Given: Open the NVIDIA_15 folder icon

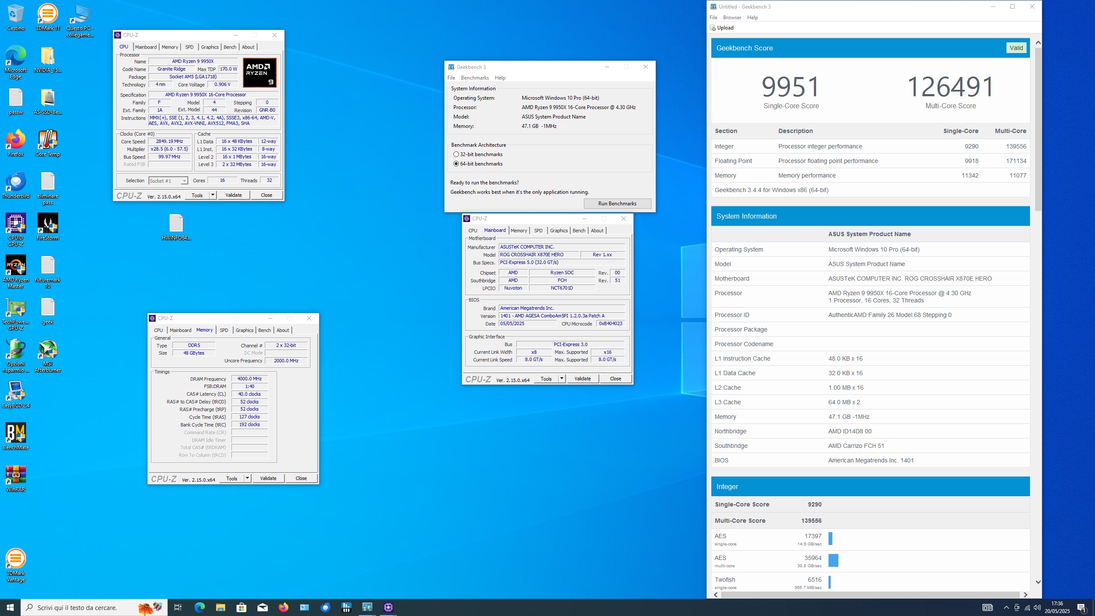Looking at the screenshot, I should pos(47,59).
